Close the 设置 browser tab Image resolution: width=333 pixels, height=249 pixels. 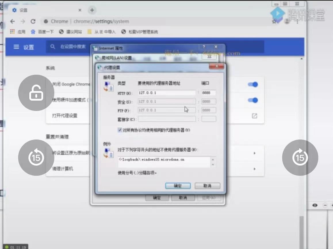click(x=80, y=10)
